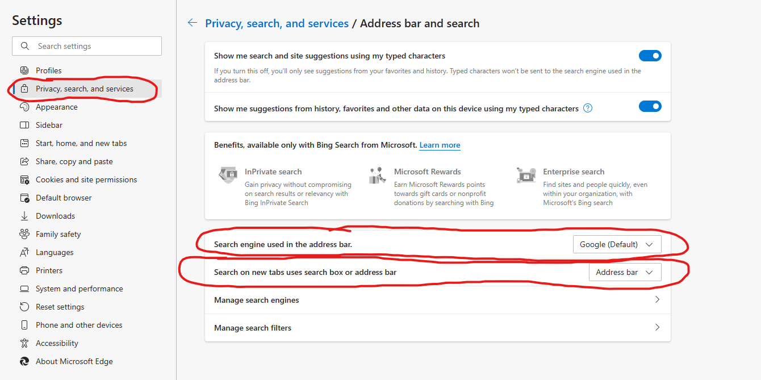Click the Cookies and site permissions icon
This screenshot has height=380, width=761.
24,179
